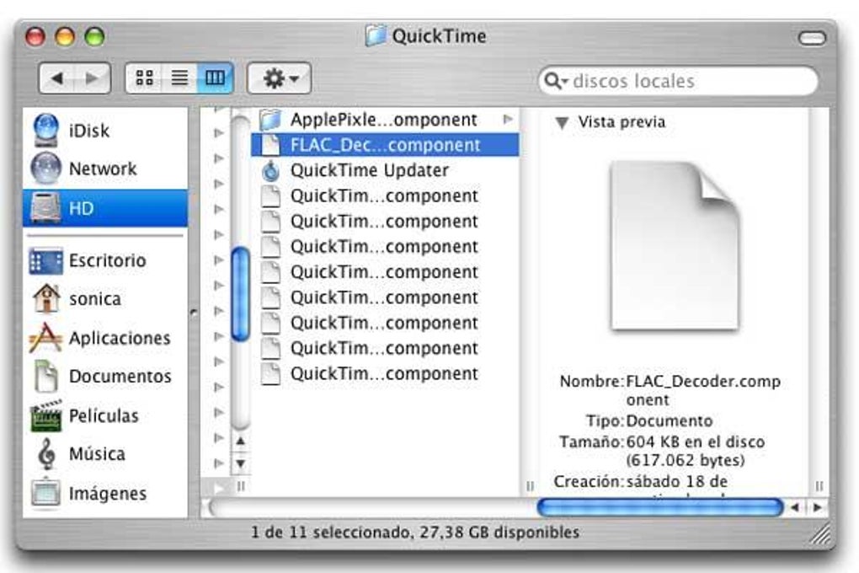Click column resize handle beside preview pane
Image resolution: width=859 pixels, height=573 pixels.
tap(530, 486)
